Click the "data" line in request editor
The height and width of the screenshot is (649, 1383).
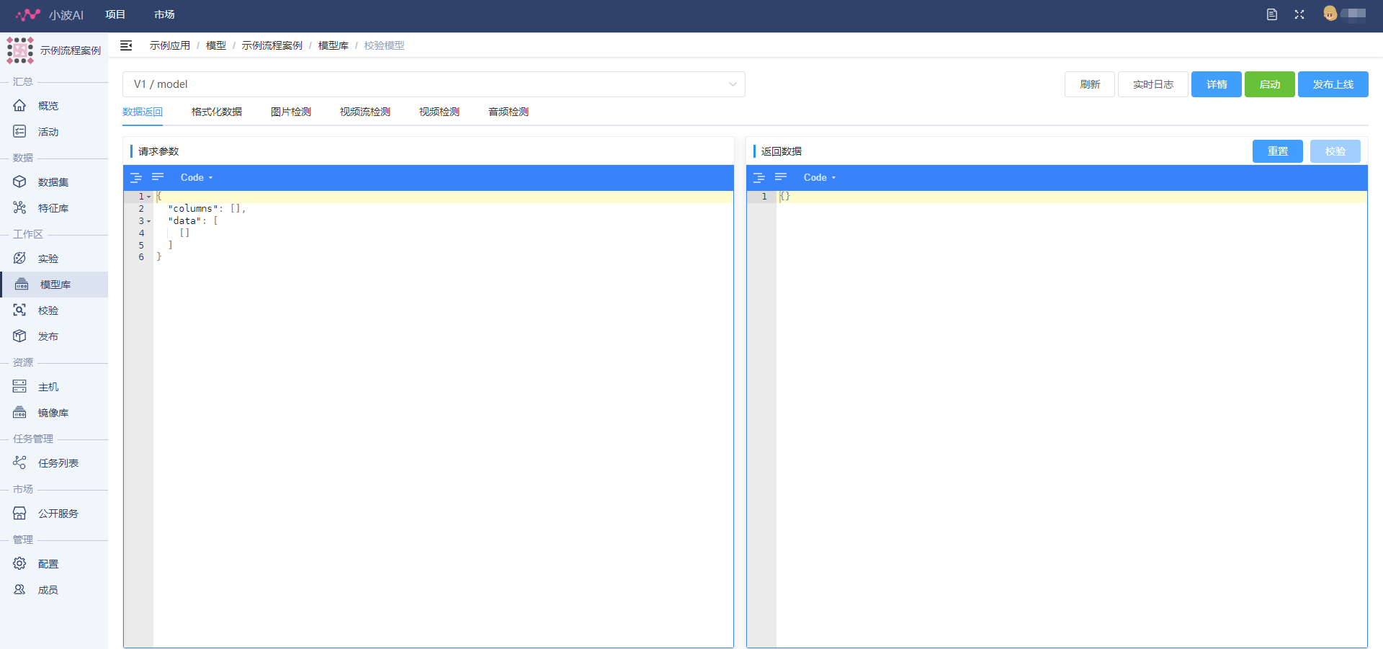(x=443, y=221)
